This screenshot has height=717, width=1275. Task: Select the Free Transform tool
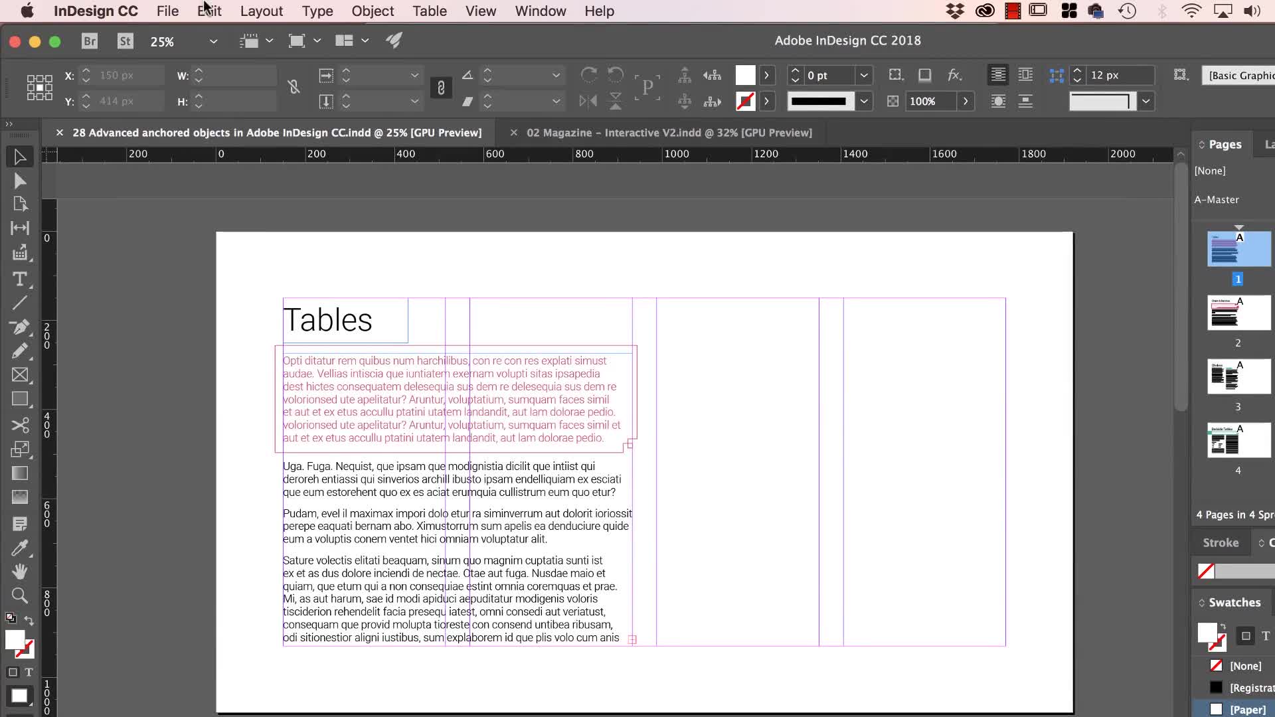[x=19, y=449]
